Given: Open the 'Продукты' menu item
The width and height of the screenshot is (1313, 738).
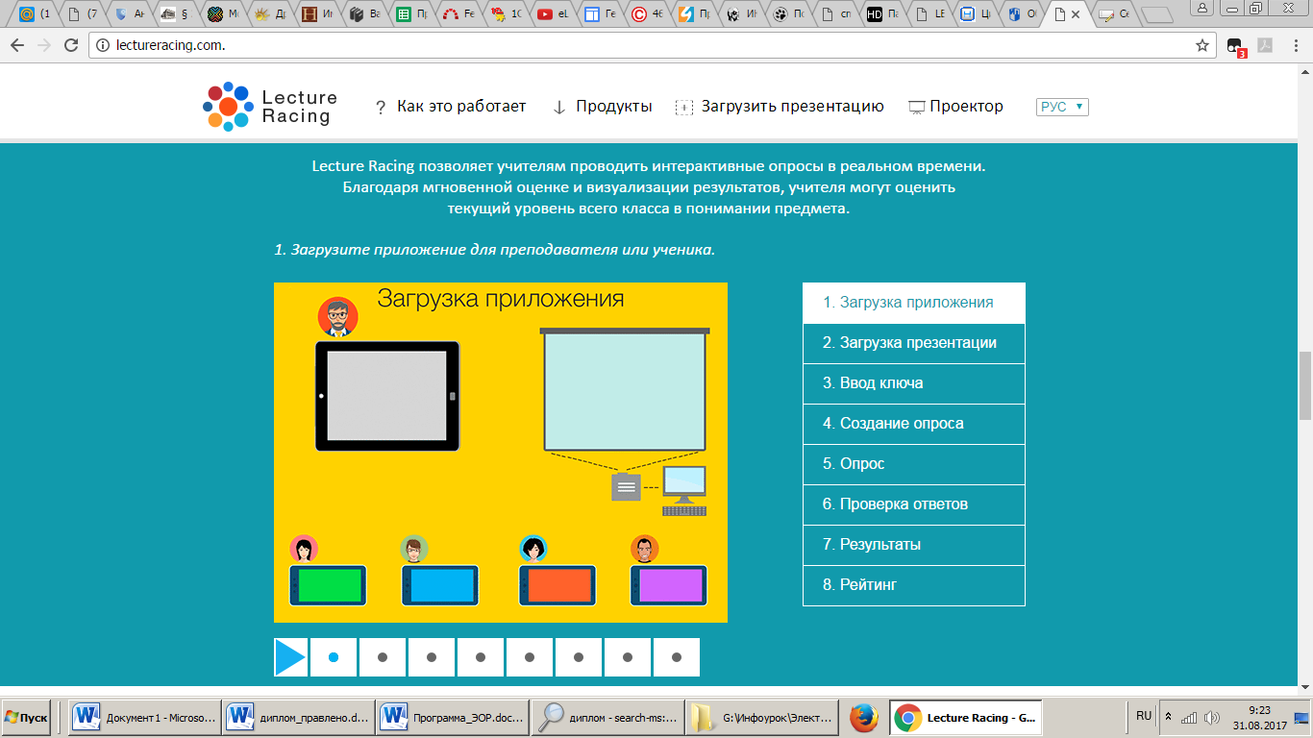Looking at the screenshot, I should (x=614, y=107).
